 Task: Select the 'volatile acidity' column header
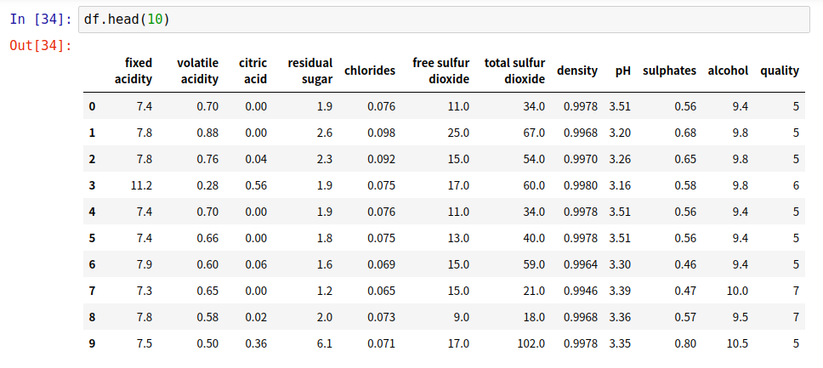[x=198, y=71]
